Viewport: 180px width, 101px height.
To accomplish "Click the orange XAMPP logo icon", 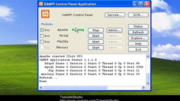I will point(45,14).
